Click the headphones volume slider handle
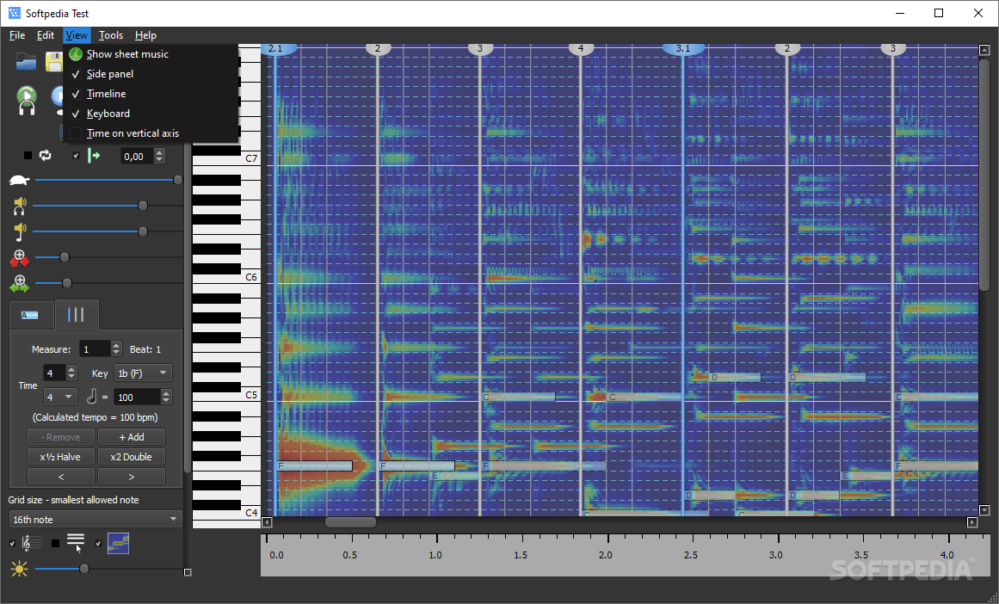 click(143, 206)
